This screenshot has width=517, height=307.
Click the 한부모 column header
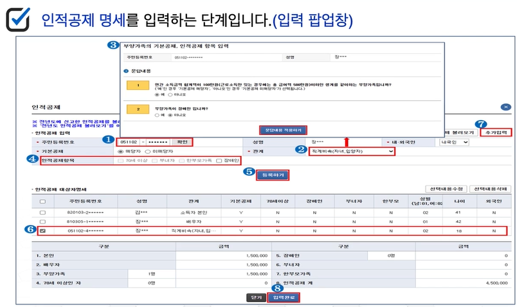391,201
